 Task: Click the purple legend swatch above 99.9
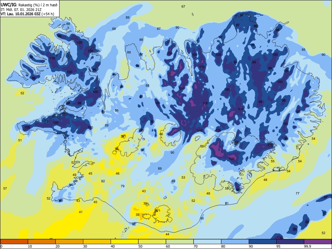[318, 242]
